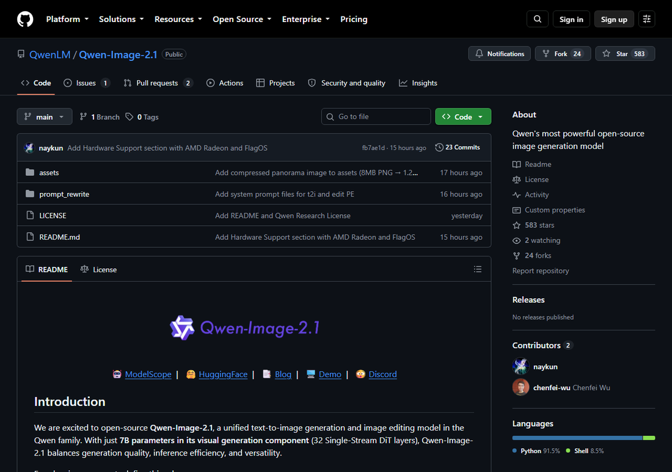Click the Shell segment of language bar
The image size is (672, 472).
click(x=649, y=438)
